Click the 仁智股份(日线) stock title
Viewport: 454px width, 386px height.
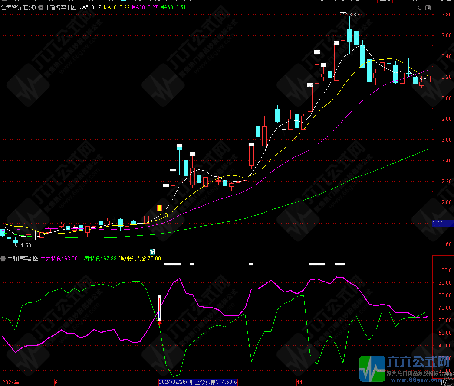pyautogui.click(x=19, y=7)
